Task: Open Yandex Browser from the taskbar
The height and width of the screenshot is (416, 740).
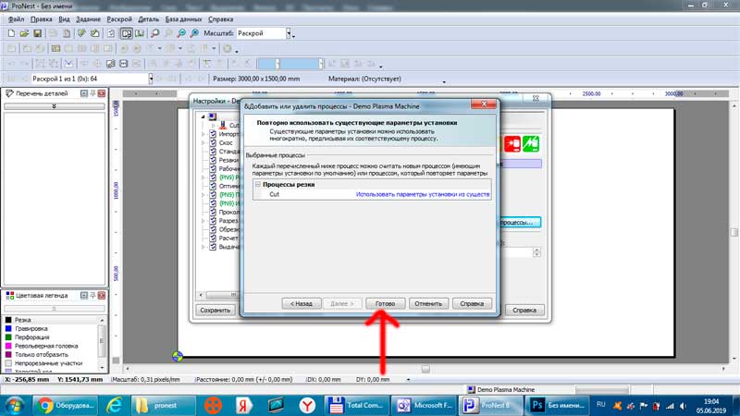Action: (x=307, y=405)
